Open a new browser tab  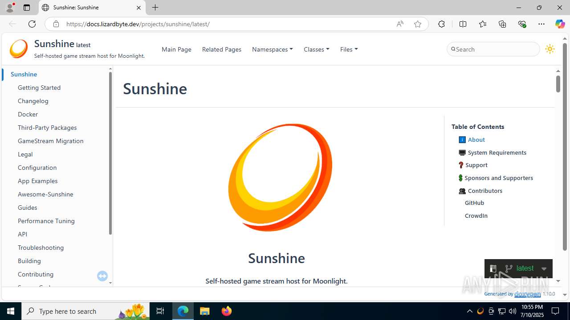[x=155, y=8]
